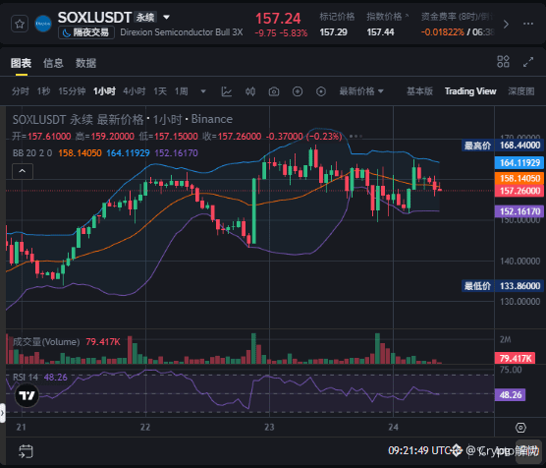546x468 pixels.
Task: Click the purple 48.26 RSI axis tag
Action: (x=510, y=395)
